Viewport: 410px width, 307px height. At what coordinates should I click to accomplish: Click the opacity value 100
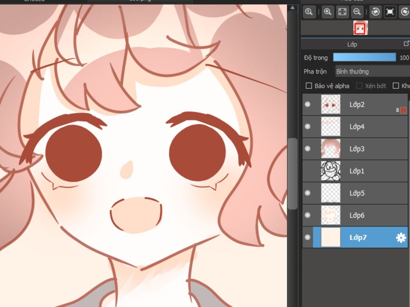[x=404, y=58]
